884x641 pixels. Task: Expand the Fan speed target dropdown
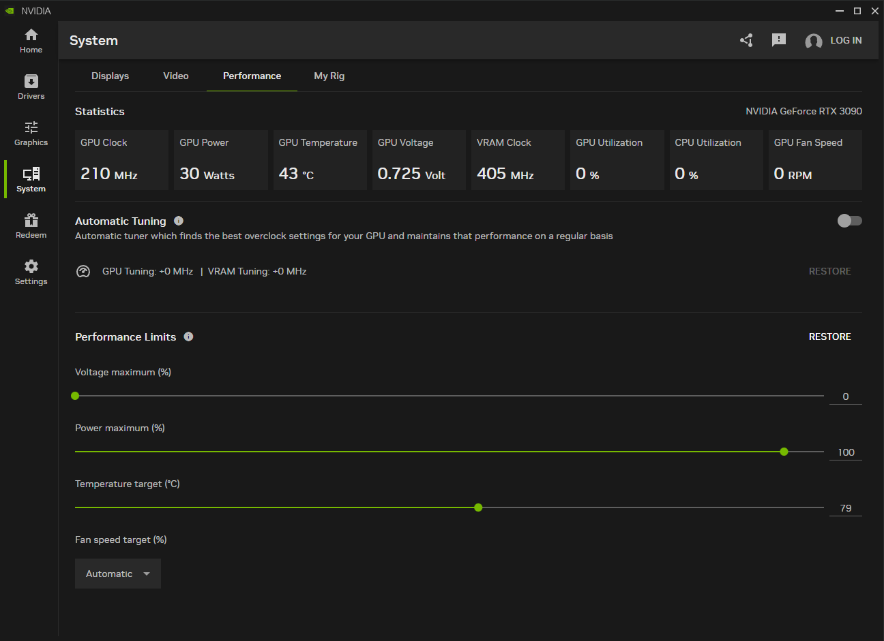coord(118,574)
